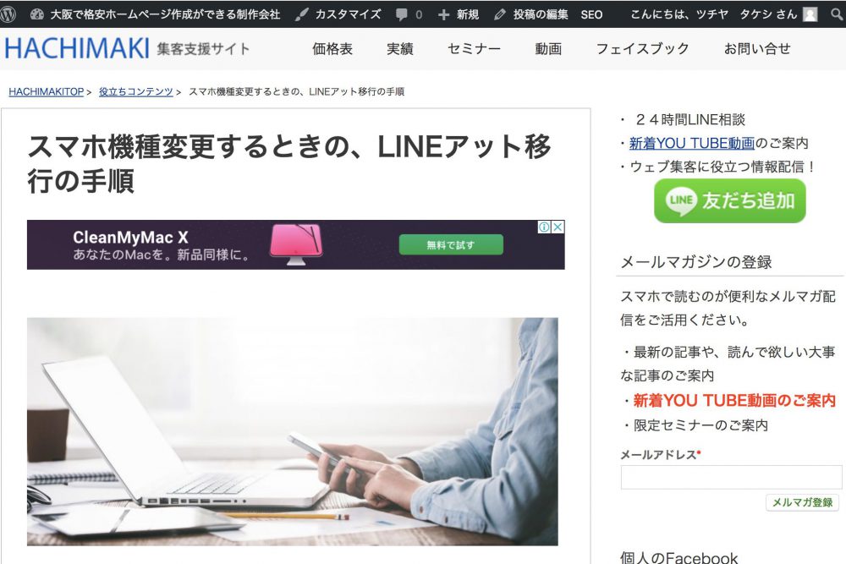Open SEO in the admin bar
Image resolution: width=846 pixels, height=564 pixels.
591,14
